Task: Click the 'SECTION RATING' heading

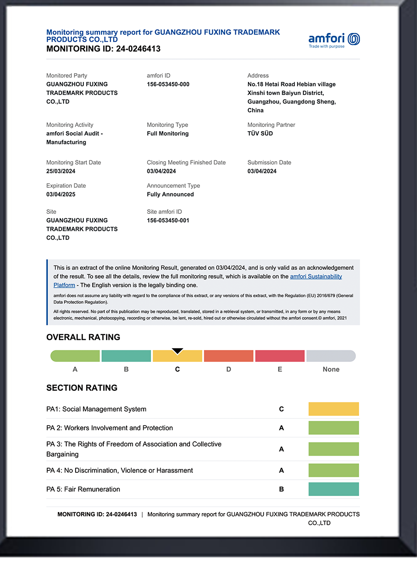Action: [82, 388]
